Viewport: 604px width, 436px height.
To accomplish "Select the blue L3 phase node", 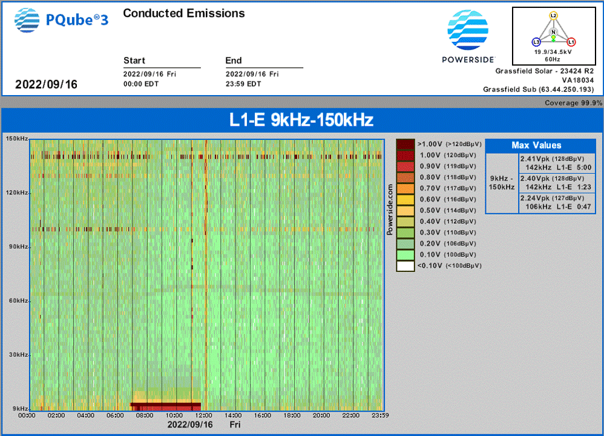I will [536, 42].
